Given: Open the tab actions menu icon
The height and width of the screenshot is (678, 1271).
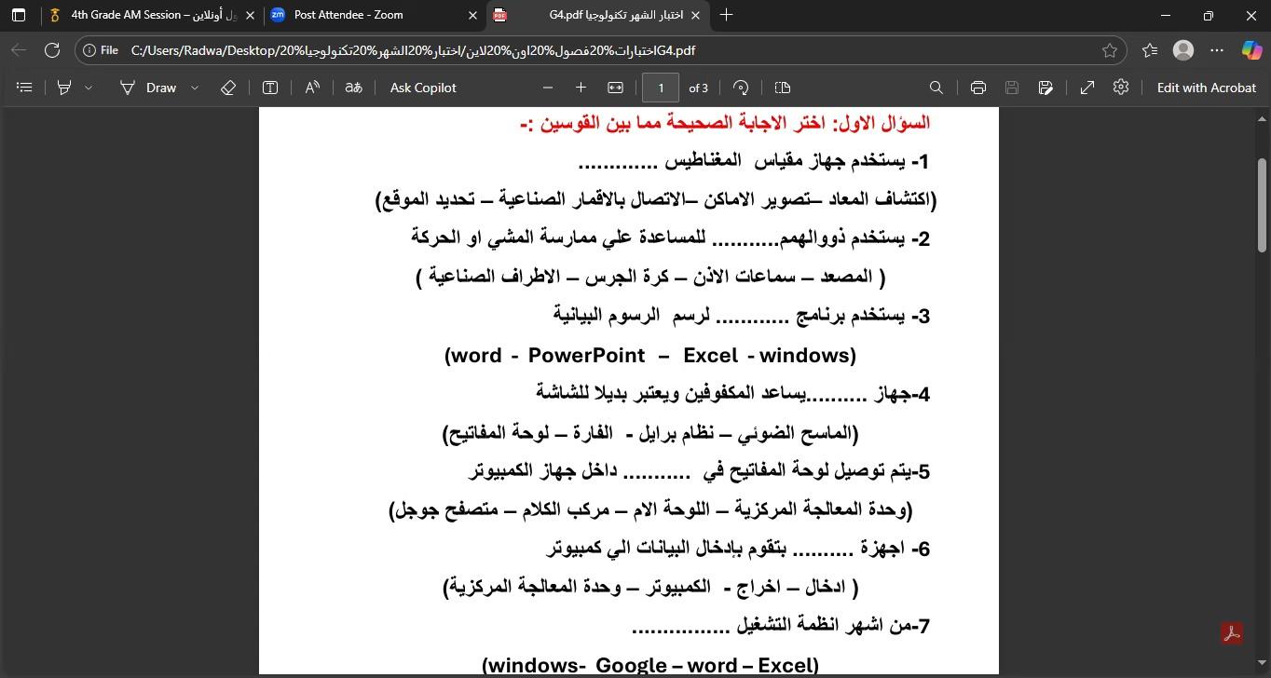Looking at the screenshot, I should point(18,15).
